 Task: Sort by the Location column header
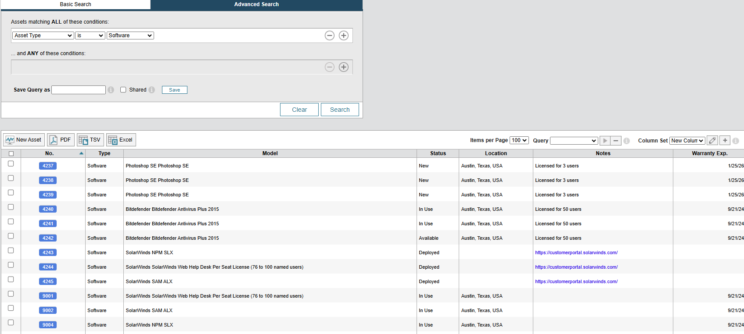coord(496,153)
